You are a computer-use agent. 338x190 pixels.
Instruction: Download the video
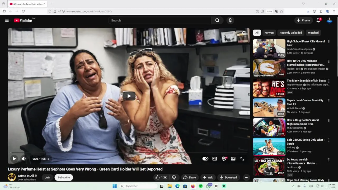228,177
